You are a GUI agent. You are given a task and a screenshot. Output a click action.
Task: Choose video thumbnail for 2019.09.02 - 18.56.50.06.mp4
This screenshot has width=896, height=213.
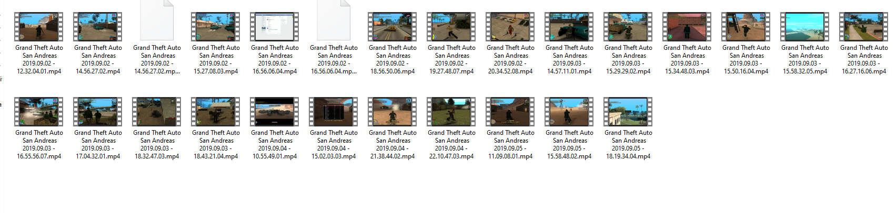tap(392, 27)
